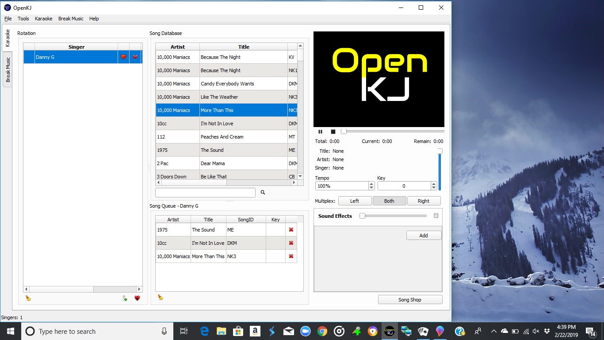Screen dimensions: 604x340
Task: Open the Song Shop
Action: click(410, 300)
